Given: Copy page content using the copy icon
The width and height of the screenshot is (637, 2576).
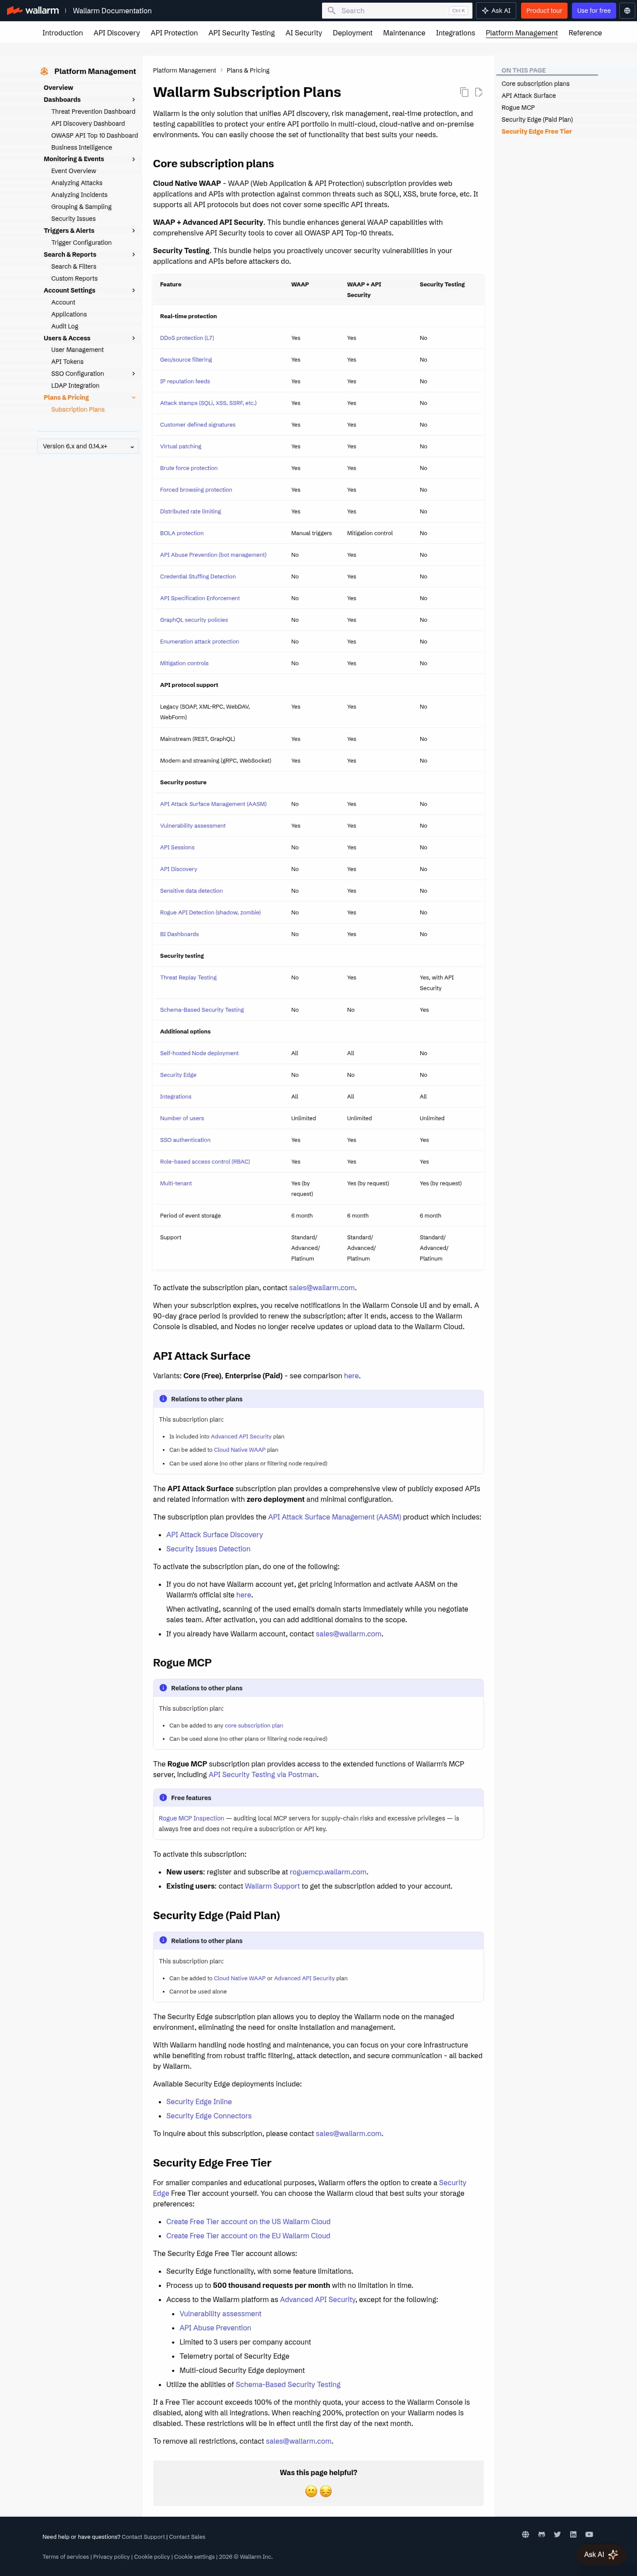Looking at the screenshot, I should 464,92.
